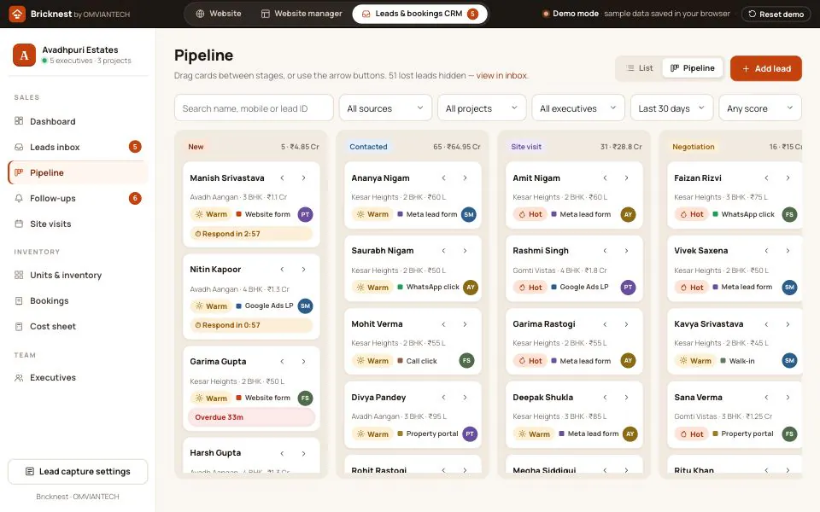
Task: Switch to List view
Action: point(640,68)
